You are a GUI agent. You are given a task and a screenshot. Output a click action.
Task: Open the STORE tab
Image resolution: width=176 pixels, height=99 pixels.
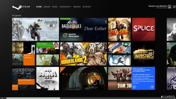click(x=39, y=7)
